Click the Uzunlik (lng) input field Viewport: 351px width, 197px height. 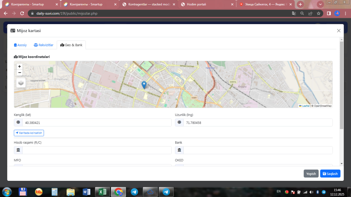coord(257,123)
